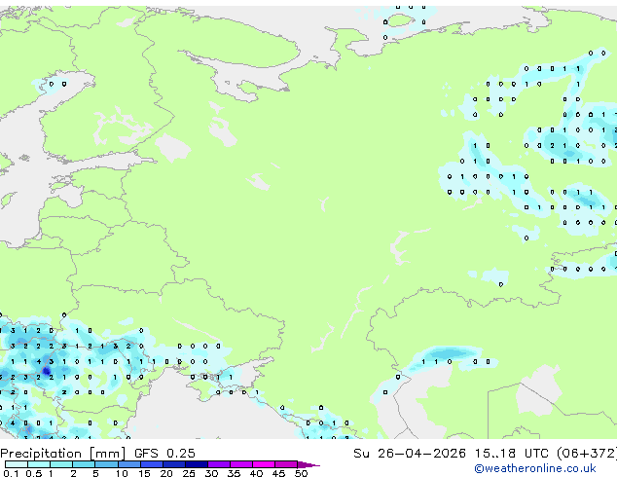The height and width of the screenshot is (477, 617).
Task: Click the above-50 arrow tip of the legend
Action: (308, 464)
